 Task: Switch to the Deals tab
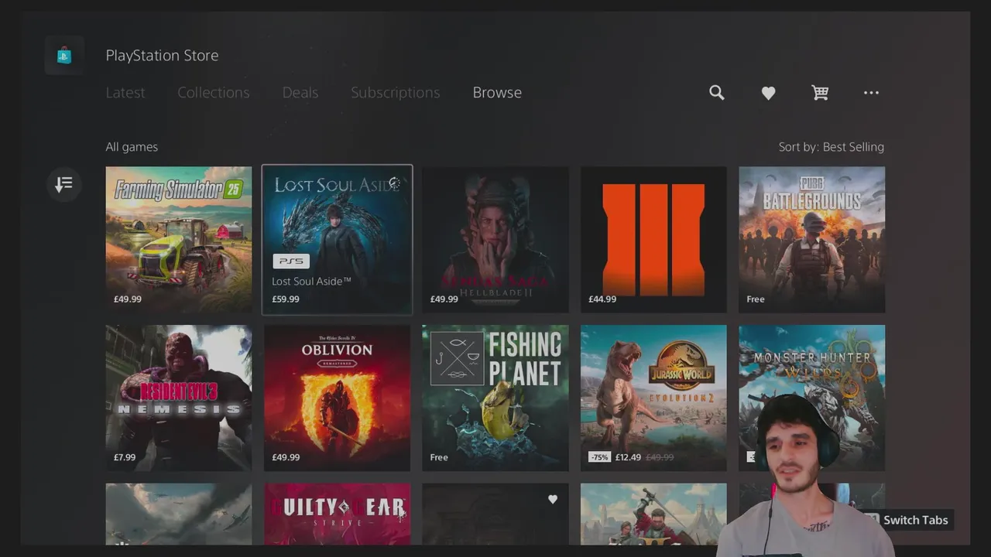(x=300, y=92)
